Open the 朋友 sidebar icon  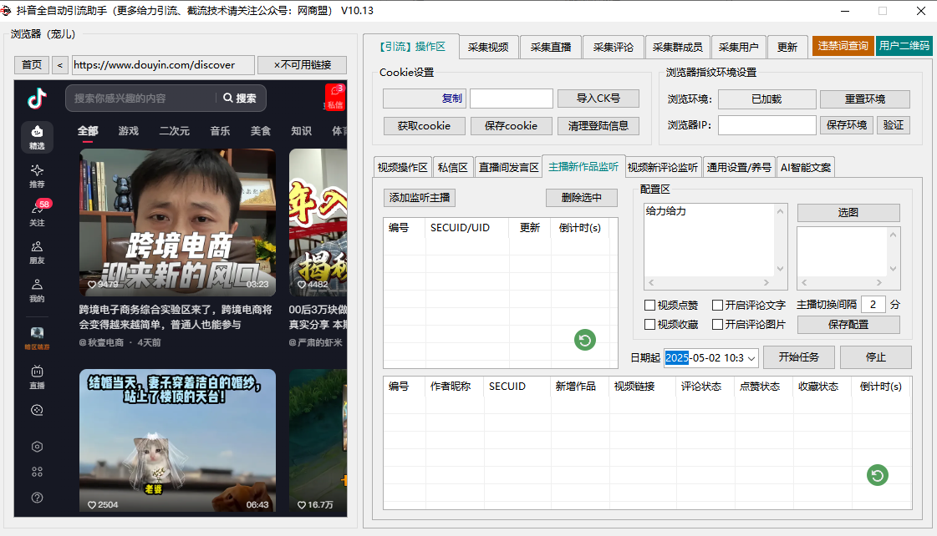coord(37,252)
